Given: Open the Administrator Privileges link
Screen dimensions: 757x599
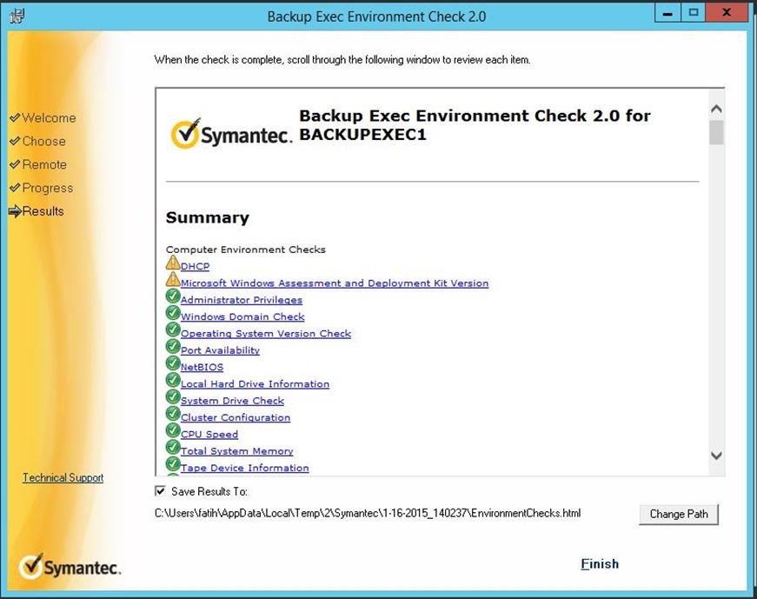Looking at the screenshot, I should pyautogui.click(x=242, y=300).
